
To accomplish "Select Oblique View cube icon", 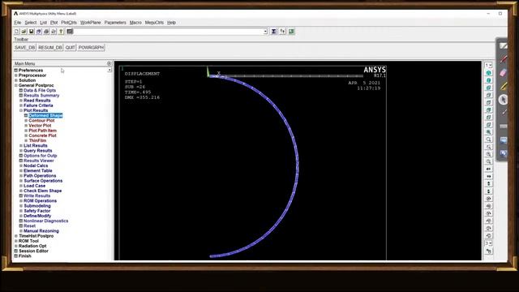I will (488, 80).
